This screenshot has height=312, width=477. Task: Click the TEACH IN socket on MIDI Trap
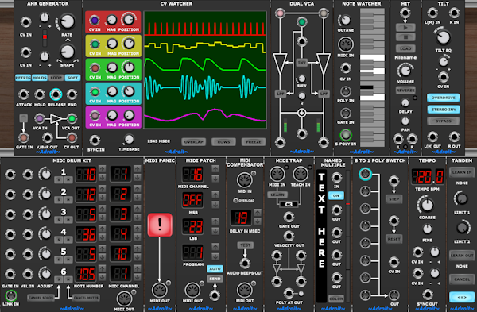click(301, 174)
